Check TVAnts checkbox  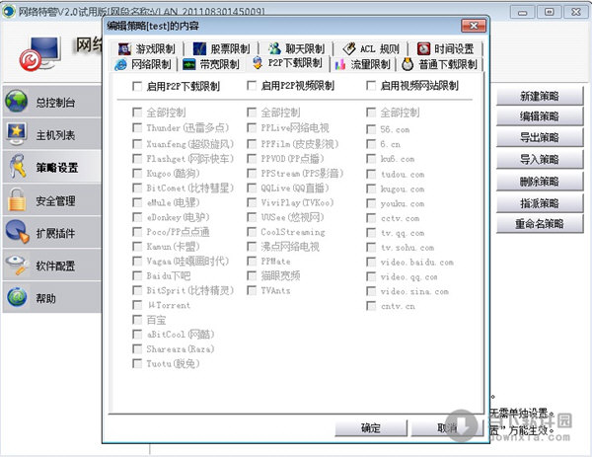pos(252,290)
